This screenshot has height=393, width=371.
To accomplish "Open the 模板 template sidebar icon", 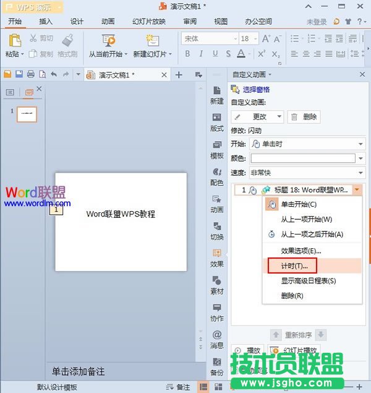I will [x=217, y=149].
